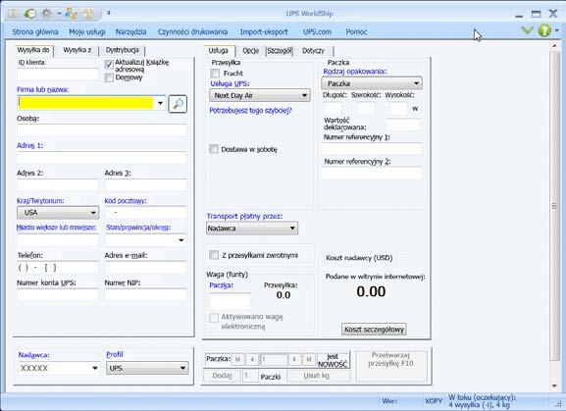Screen dimensions: 566x411
Task: Check the Fracht checkbox
Action: (215, 74)
